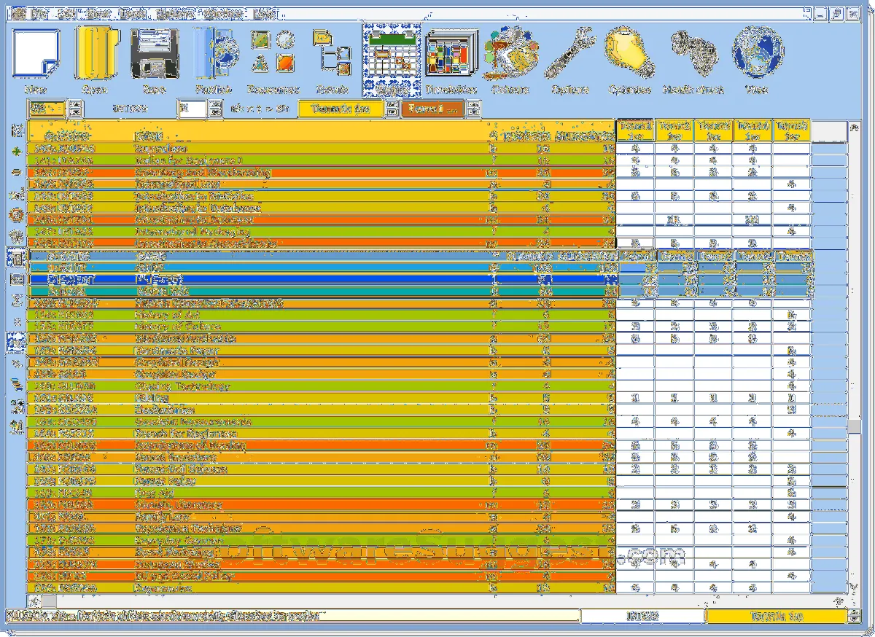This screenshot has height=637, width=875.
Task: Click the topmost icon in the left sidebar
Action: (16, 131)
